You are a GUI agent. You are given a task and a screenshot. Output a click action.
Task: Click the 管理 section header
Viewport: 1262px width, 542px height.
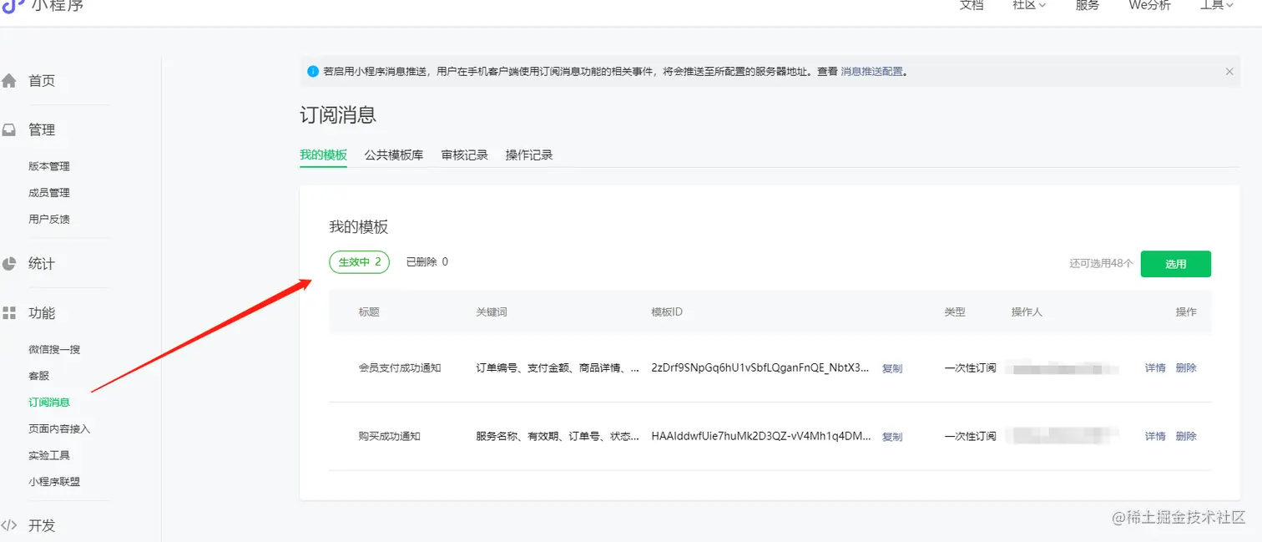click(42, 130)
